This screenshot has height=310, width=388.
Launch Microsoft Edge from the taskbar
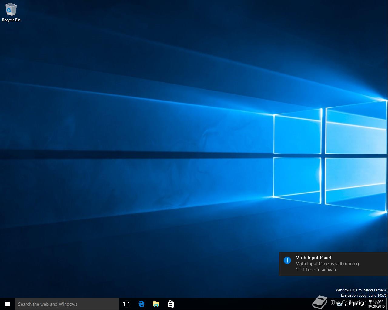point(141,304)
